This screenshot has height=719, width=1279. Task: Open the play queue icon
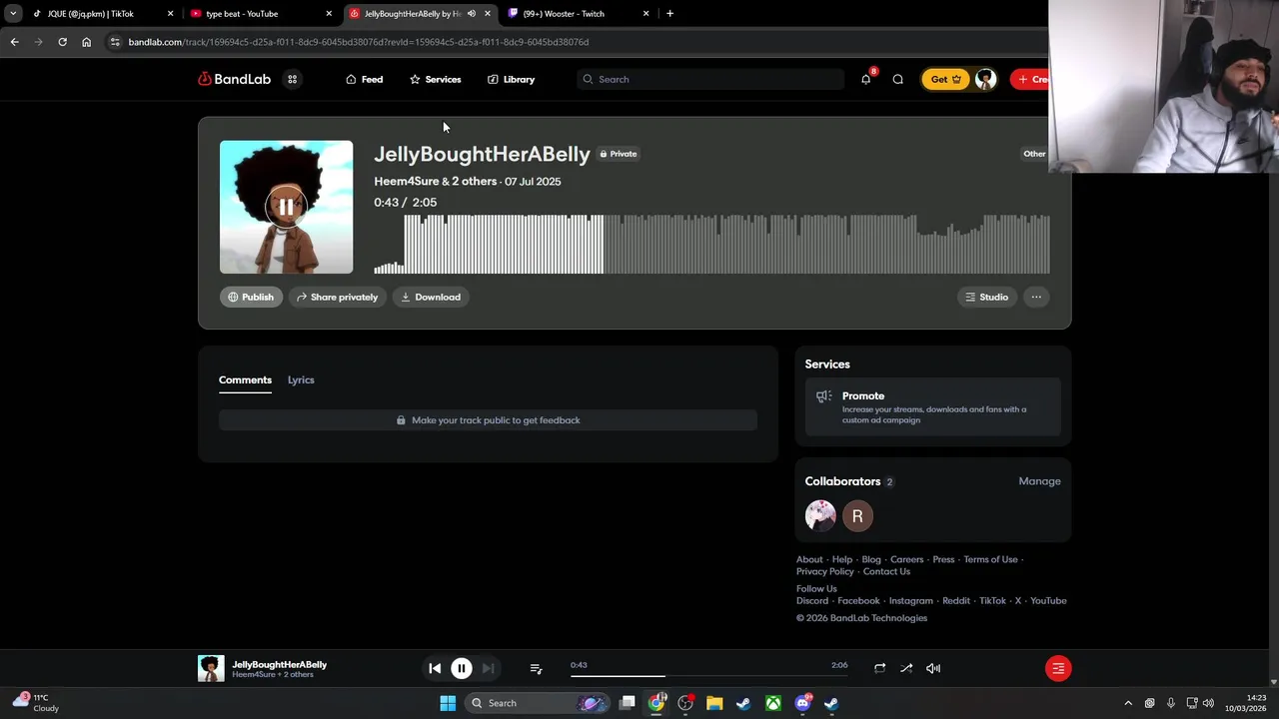tap(536, 668)
